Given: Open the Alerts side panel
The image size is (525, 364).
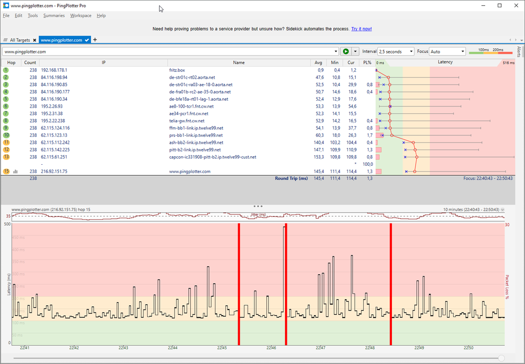Looking at the screenshot, I should (x=519, y=51).
